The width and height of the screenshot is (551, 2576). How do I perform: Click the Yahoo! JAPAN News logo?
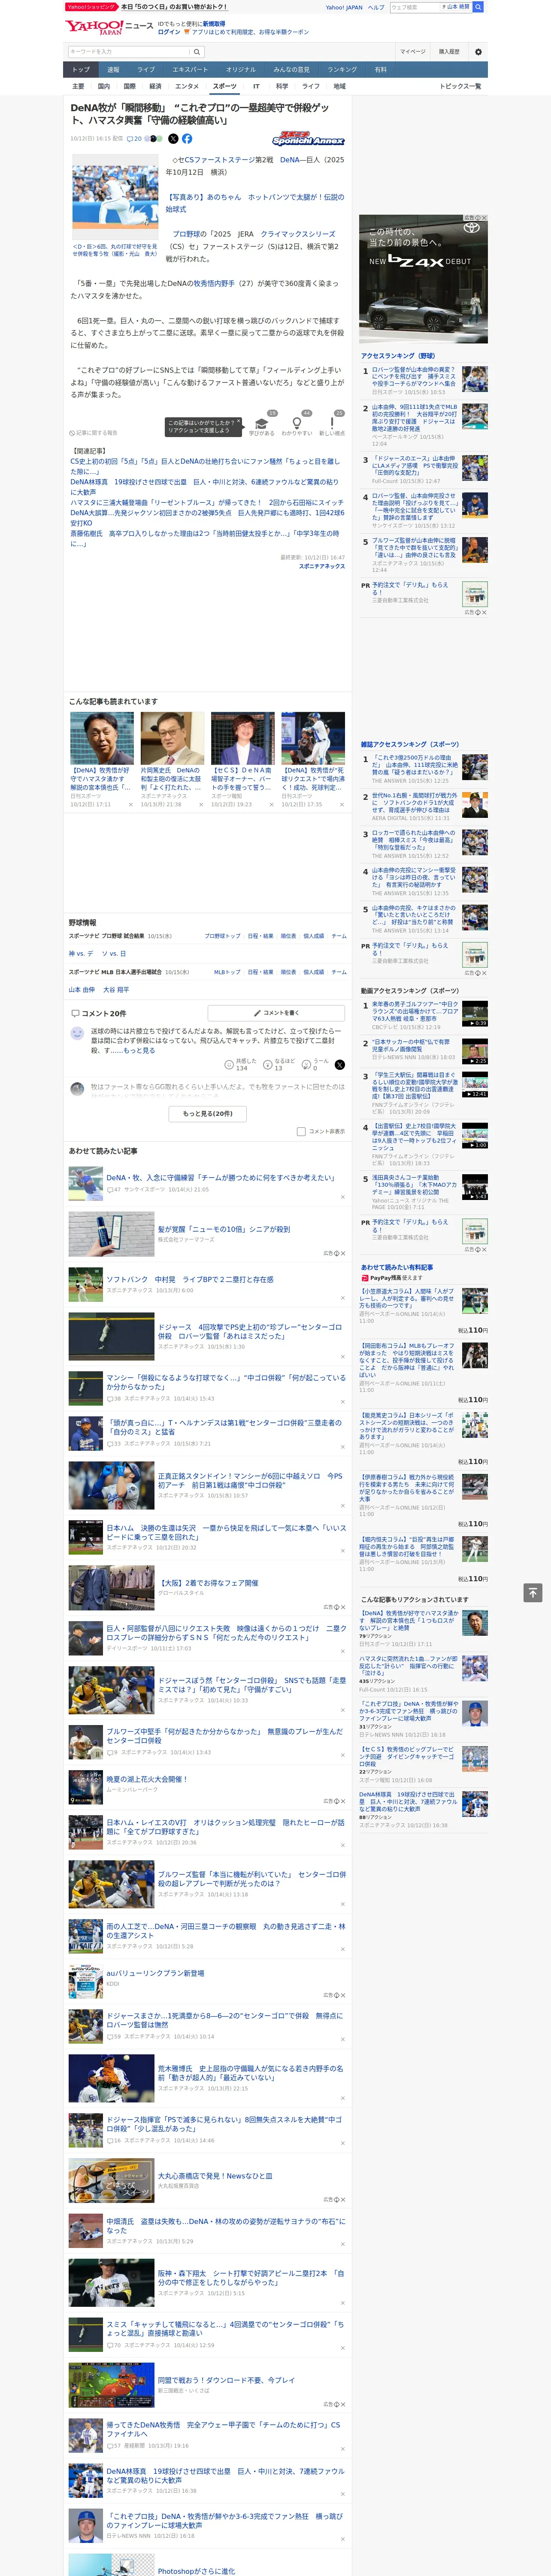[108, 26]
